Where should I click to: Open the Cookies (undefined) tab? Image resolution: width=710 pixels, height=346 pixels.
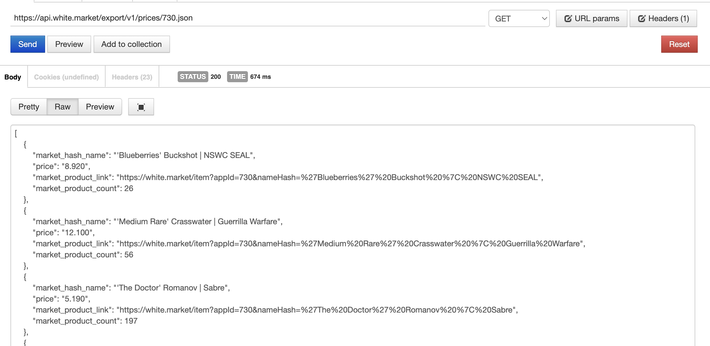click(66, 77)
